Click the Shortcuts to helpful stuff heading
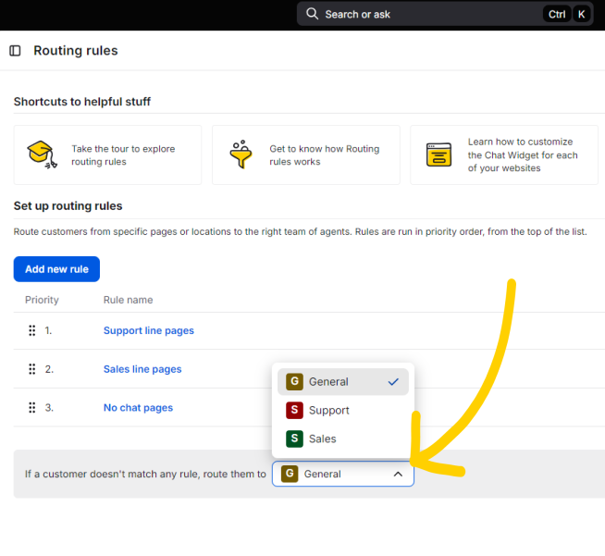Image resolution: width=605 pixels, height=556 pixels. tap(82, 102)
